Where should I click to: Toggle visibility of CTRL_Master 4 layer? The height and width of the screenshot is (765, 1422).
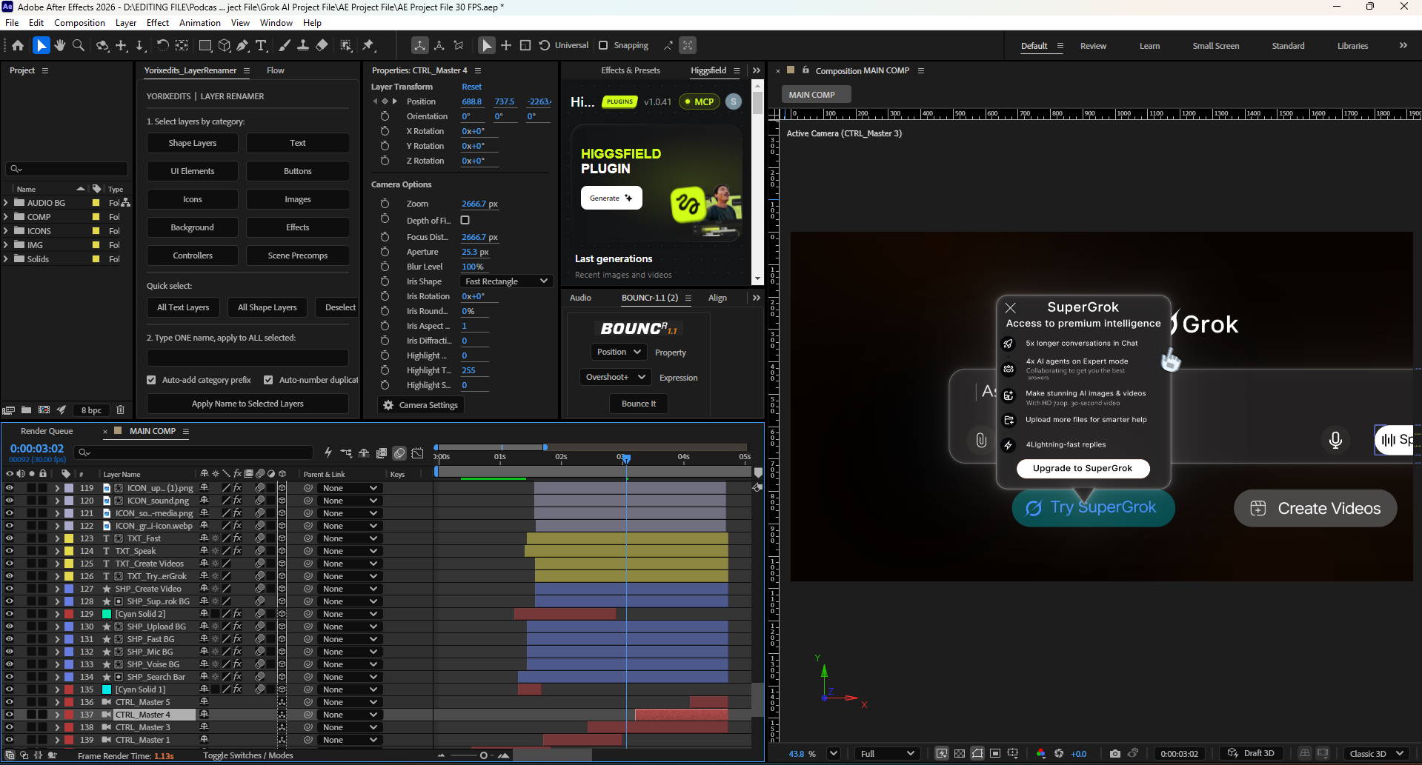[x=10, y=715]
